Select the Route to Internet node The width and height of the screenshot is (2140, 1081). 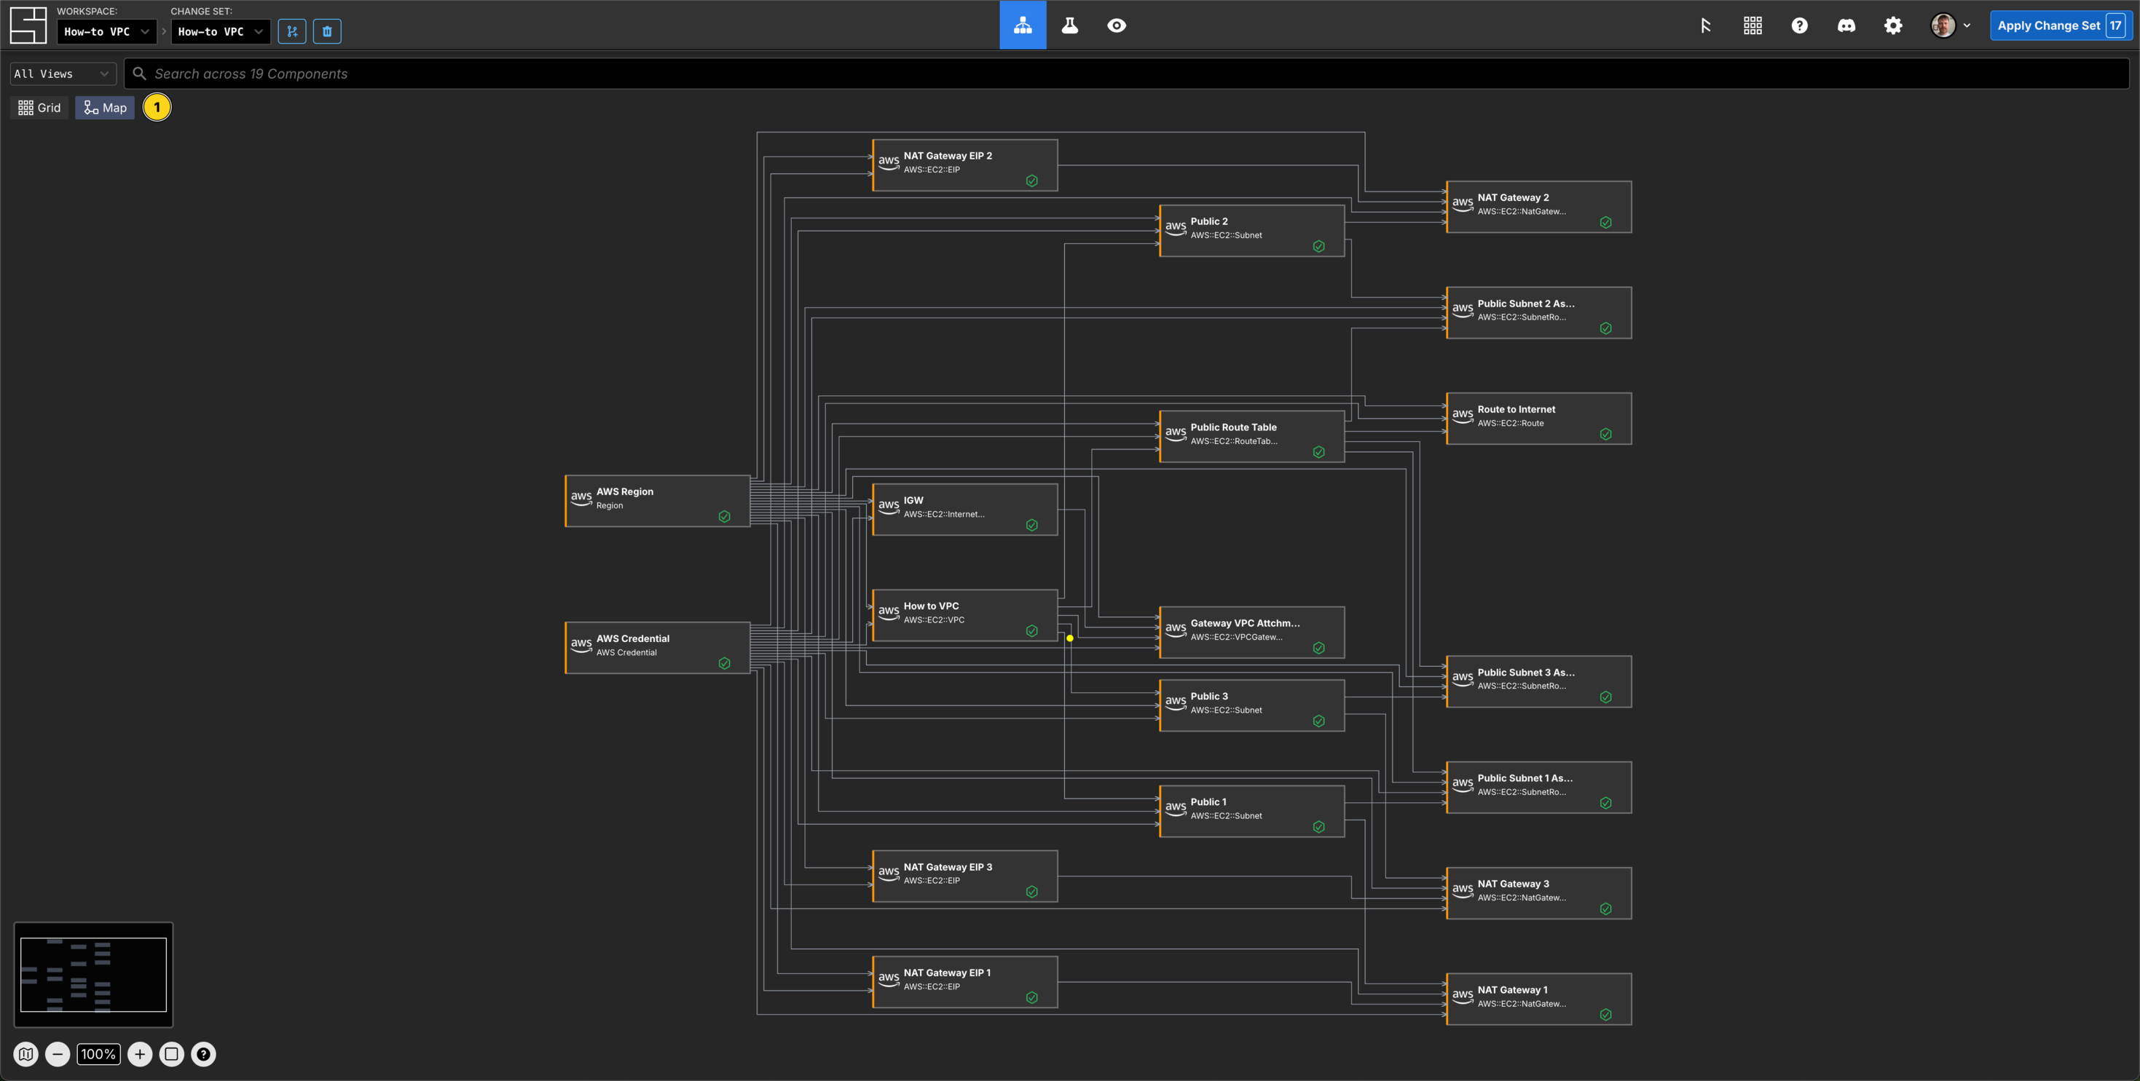pyautogui.click(x=1539, y=419)
